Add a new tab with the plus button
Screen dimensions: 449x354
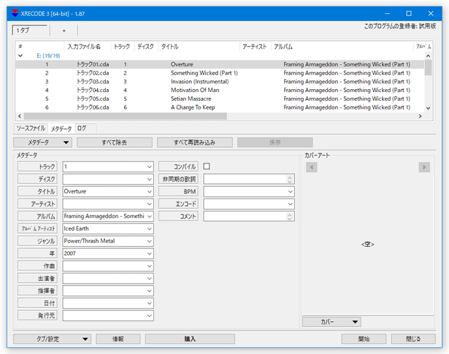point(64,31)
